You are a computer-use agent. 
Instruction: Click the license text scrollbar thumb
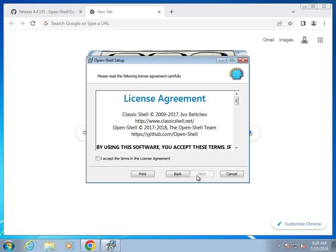(x=237, y=101)
